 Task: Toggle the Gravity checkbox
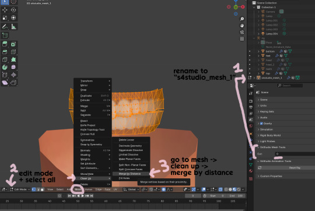(x=261, y=124)
